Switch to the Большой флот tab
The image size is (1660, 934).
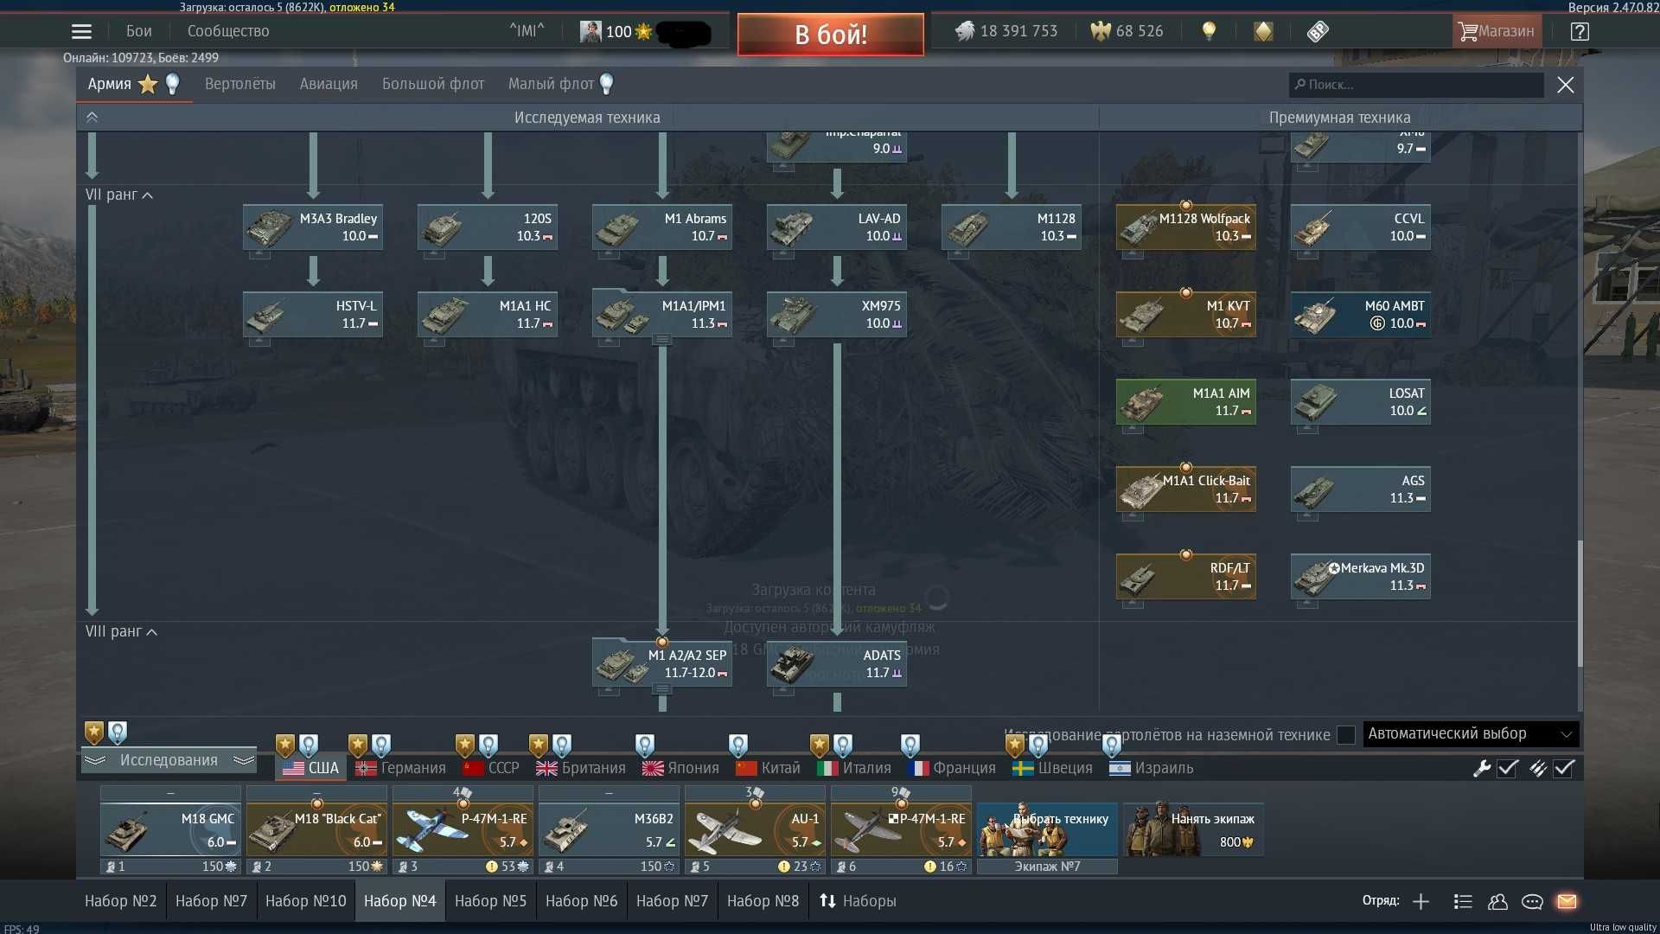[433, 84]
